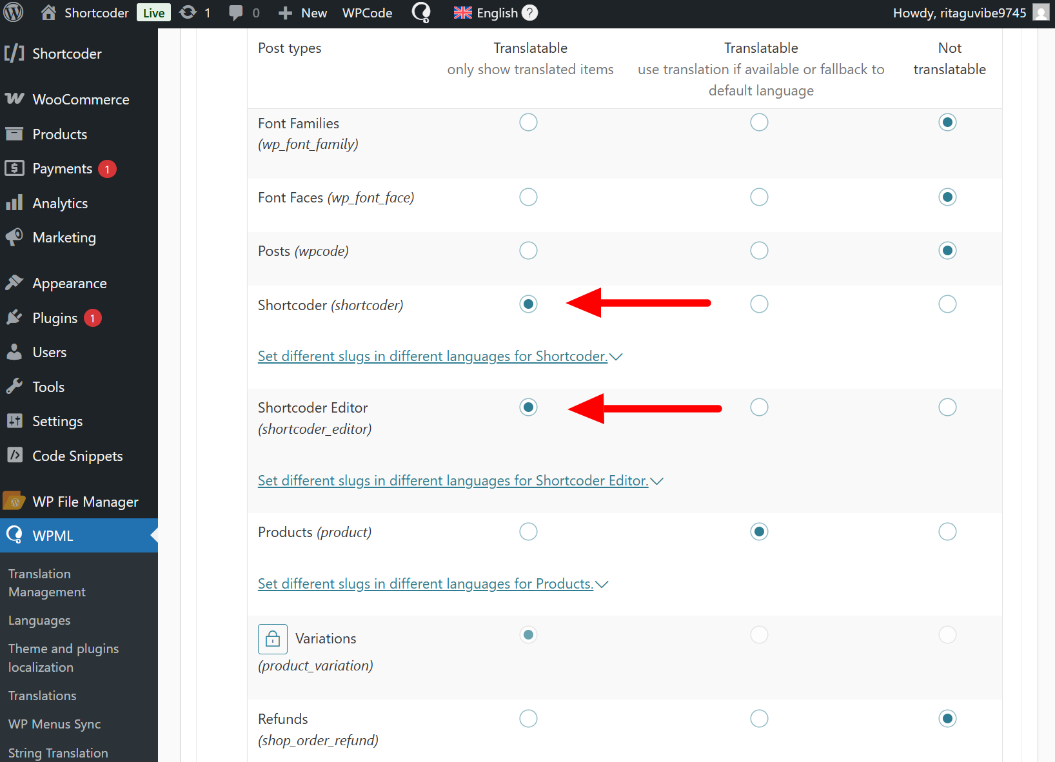Open Theme and plugins localization
1055x762 pixels.
pyautogui.click(x=63, y=658)
